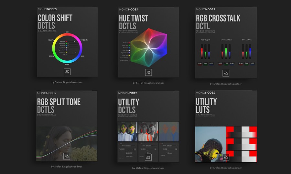Click the Blue Output label

[x=247, y=40]
